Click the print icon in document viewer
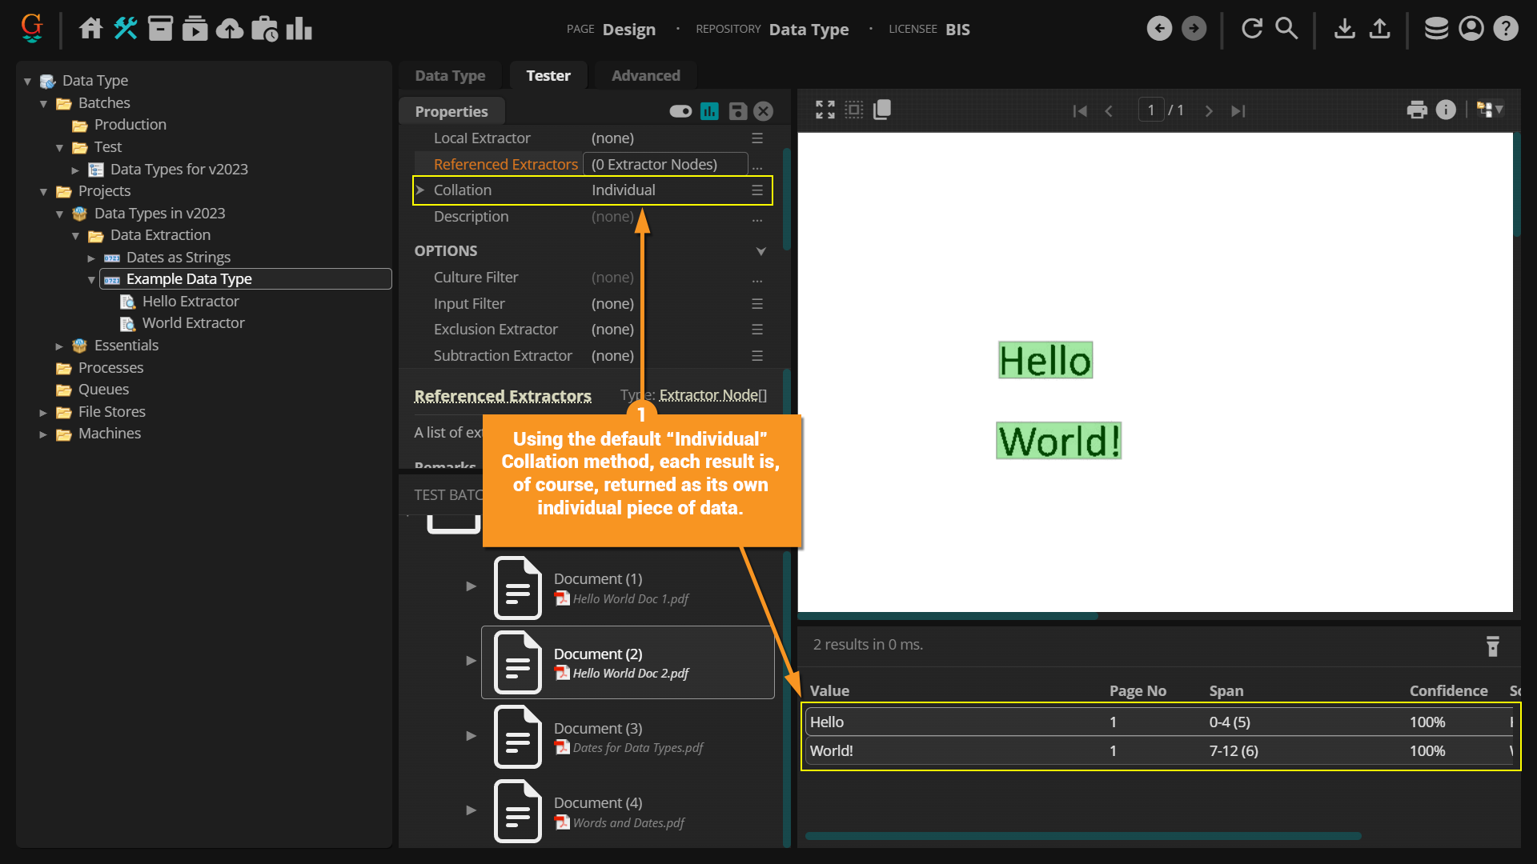The width and height of the screenshot is (1537, 864). pyautogui.click(x=1416, y=110)
